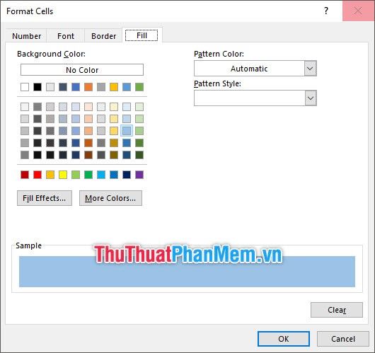The image size is (375, 353).
Task: Select the Fill tab
Action: tap(142, 35)
